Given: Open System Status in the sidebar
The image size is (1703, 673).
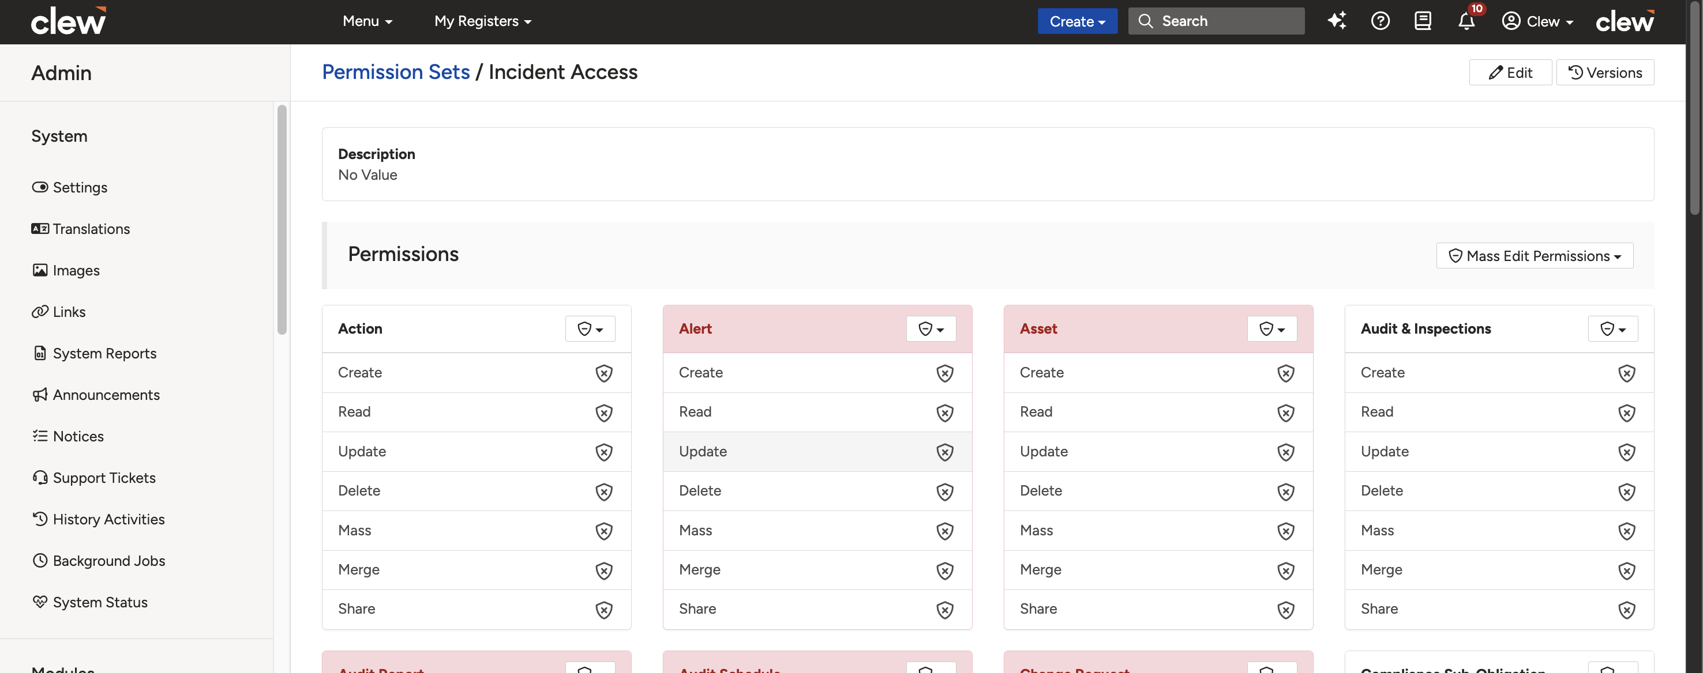Looking at the screenshot, I should point(89,602).
